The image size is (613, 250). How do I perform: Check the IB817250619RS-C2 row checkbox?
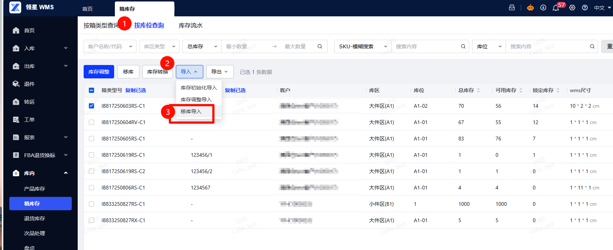coord(91,171)
